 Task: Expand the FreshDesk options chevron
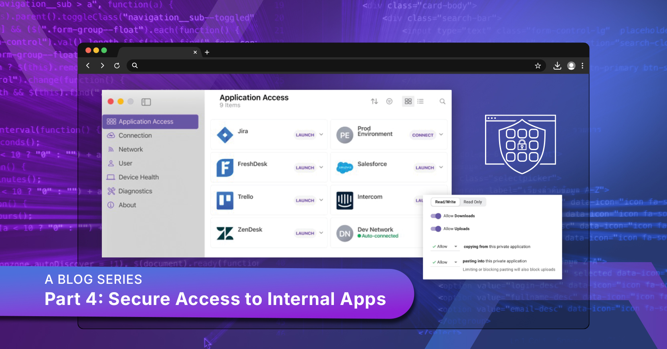(321, 167)
